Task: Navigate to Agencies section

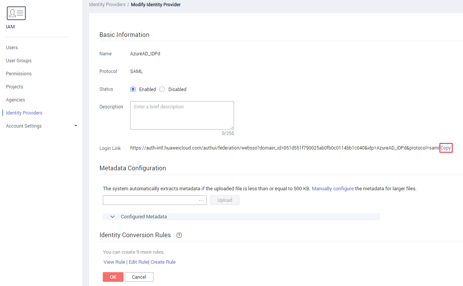Action: pyautogui.click(x=15, y=100)
